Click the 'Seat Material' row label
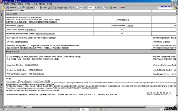This screenshot has height=111, width=178. click(11, 26)
